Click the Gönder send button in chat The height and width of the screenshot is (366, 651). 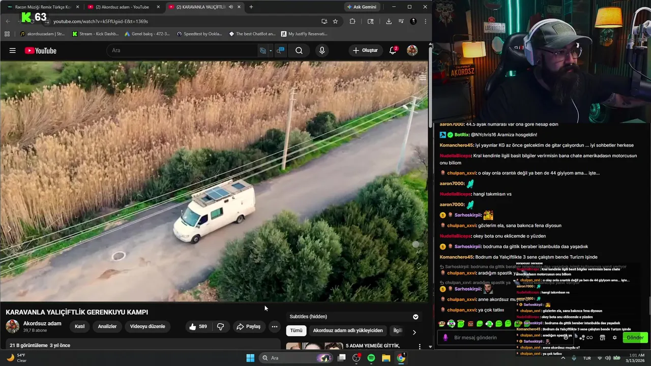pyautogui.click(x=635, y=338)
